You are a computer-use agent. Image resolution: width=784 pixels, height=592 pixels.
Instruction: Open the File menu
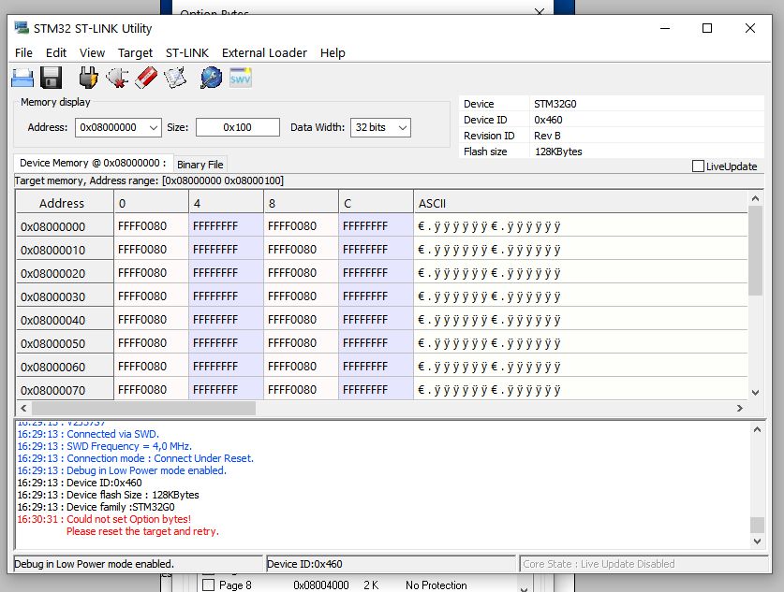pos(23,53)
